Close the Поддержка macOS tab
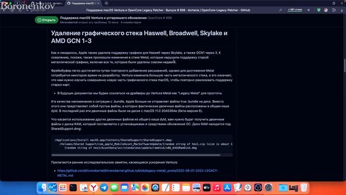Viewport: 346px width, 195px height. coord(98,3)
